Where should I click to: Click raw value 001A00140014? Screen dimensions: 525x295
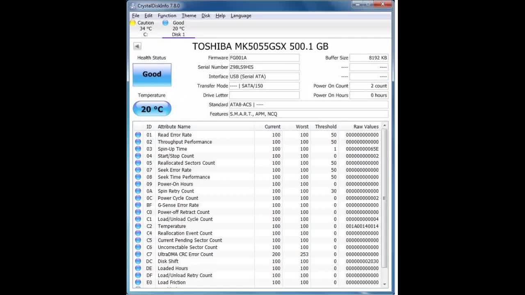362,226
